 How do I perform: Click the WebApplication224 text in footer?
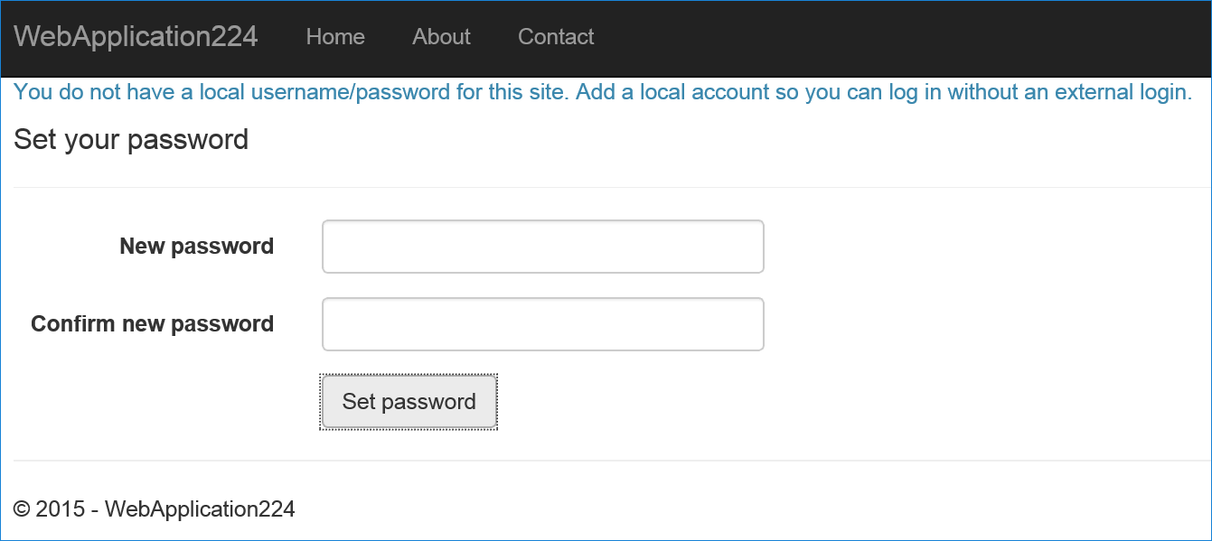coord(200,508)
